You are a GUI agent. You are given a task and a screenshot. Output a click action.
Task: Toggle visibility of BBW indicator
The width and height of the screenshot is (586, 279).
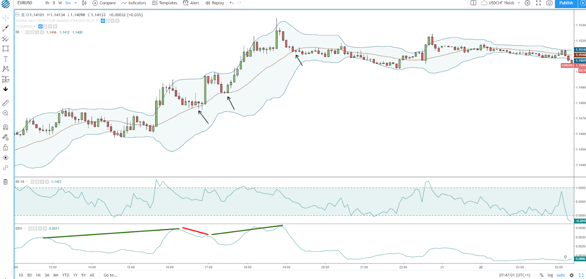pyautogui.click(x=30, y=228)
